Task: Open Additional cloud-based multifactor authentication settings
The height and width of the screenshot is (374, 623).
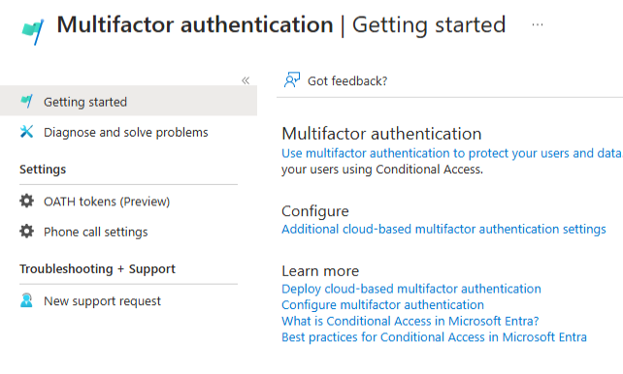Action: click(x=443, y=229)
